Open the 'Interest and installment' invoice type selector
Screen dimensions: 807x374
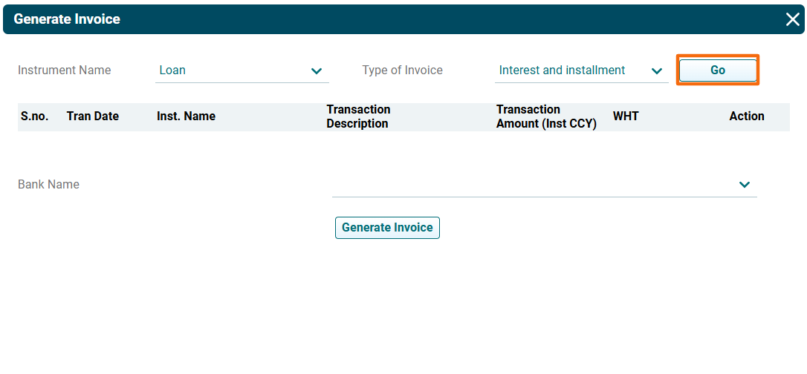[x=563, y=70]
